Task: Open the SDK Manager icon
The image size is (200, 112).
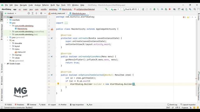Action: click(x=190, y=9)
